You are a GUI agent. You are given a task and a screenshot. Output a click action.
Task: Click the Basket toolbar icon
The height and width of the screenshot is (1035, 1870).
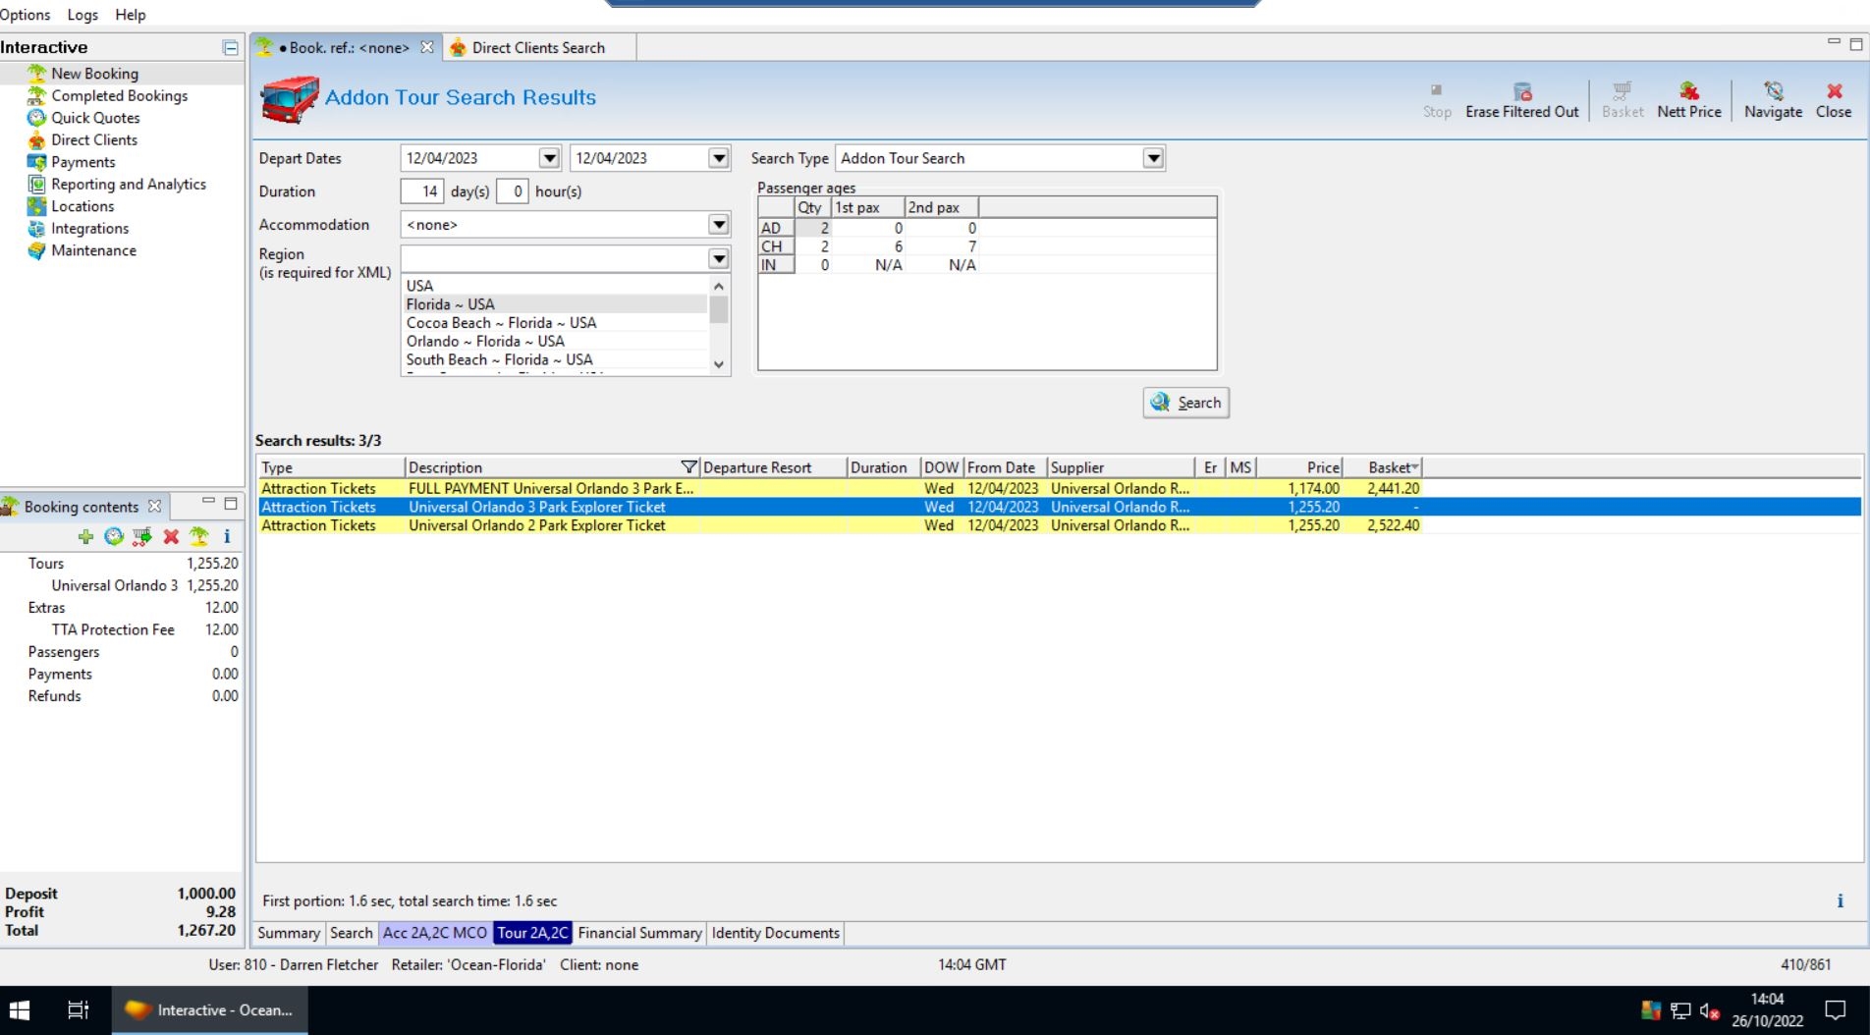[x=1622, y=100]
